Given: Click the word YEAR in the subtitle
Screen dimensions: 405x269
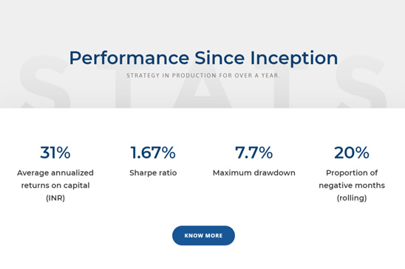Looking at the screenshot, I should point(270,75).
